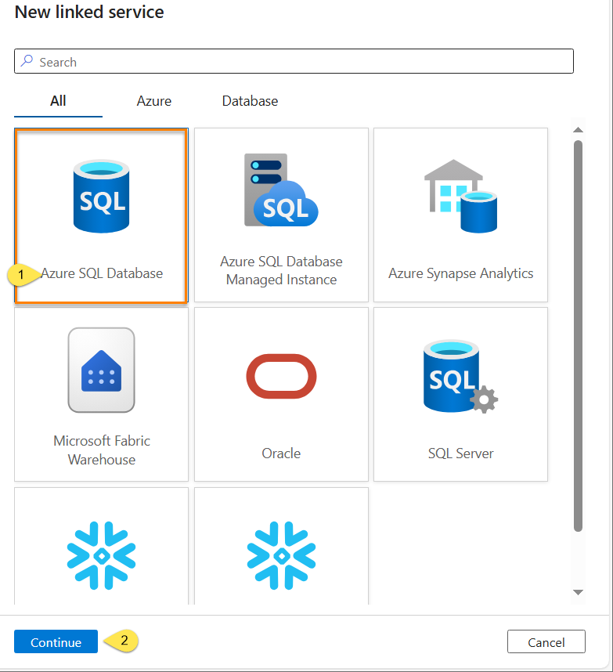
Task: Click the 'Azure Synapse Analytics' label
Action: click(460, 273)
